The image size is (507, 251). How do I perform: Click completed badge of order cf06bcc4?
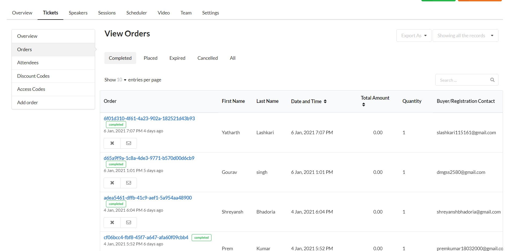point(202,238)
